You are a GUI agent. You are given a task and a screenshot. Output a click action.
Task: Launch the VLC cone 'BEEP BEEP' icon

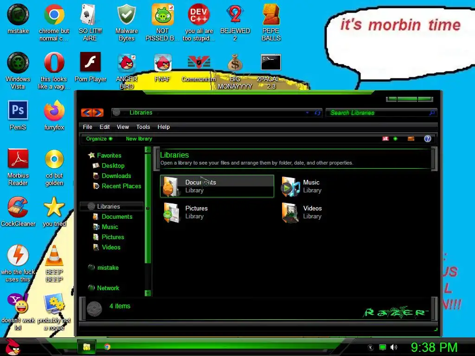point(54,263)
